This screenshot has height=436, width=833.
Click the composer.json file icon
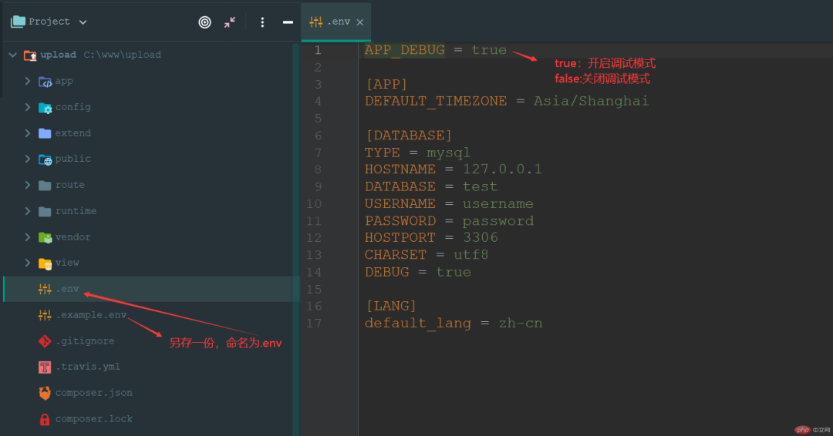click(x=45, y=393)
